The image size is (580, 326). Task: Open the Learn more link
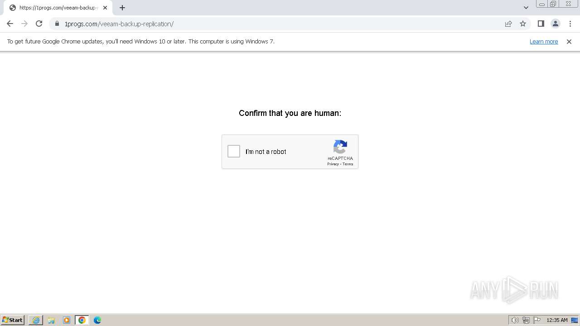click(544, 41)
